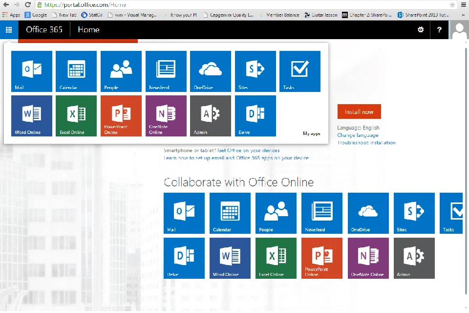
Task: Click Get Office on your devices link
Action: tap(249, 151)
